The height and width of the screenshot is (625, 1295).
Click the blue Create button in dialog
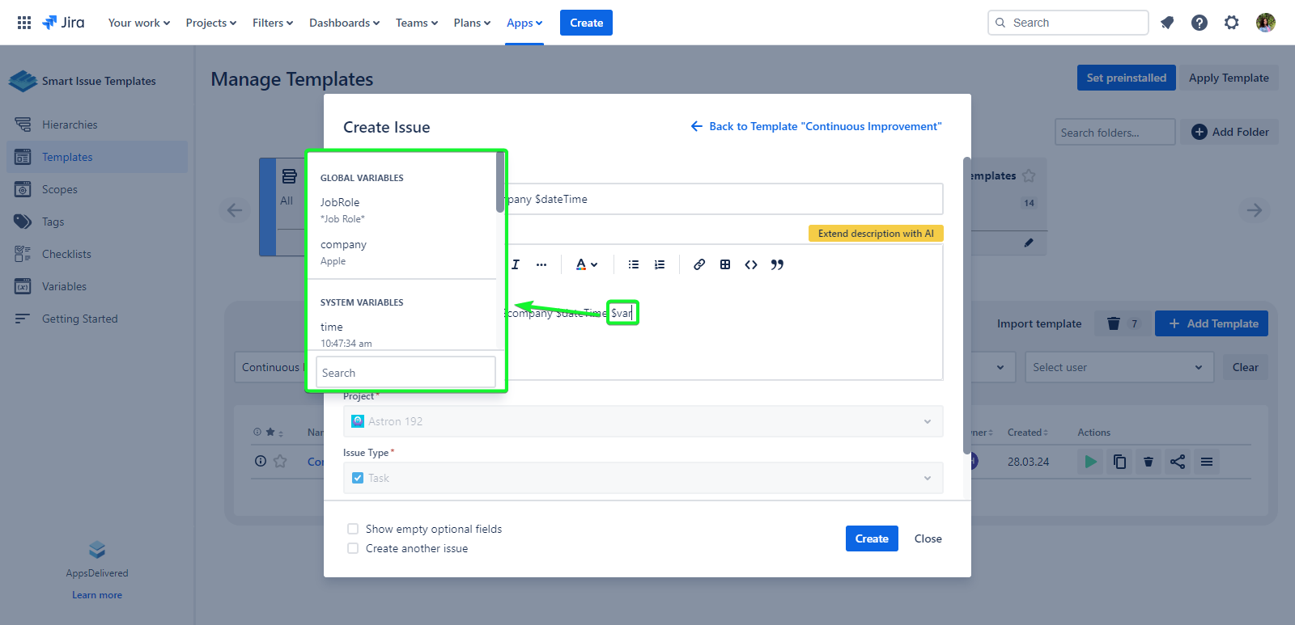pos(872,538)
